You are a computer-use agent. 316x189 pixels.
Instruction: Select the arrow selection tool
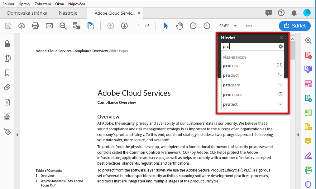click(x=166, y=26)
